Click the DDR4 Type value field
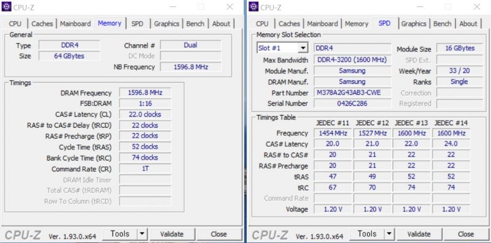 coord(69,45)
